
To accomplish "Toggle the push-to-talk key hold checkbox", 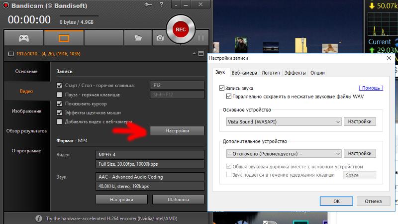I will (229, 175).
